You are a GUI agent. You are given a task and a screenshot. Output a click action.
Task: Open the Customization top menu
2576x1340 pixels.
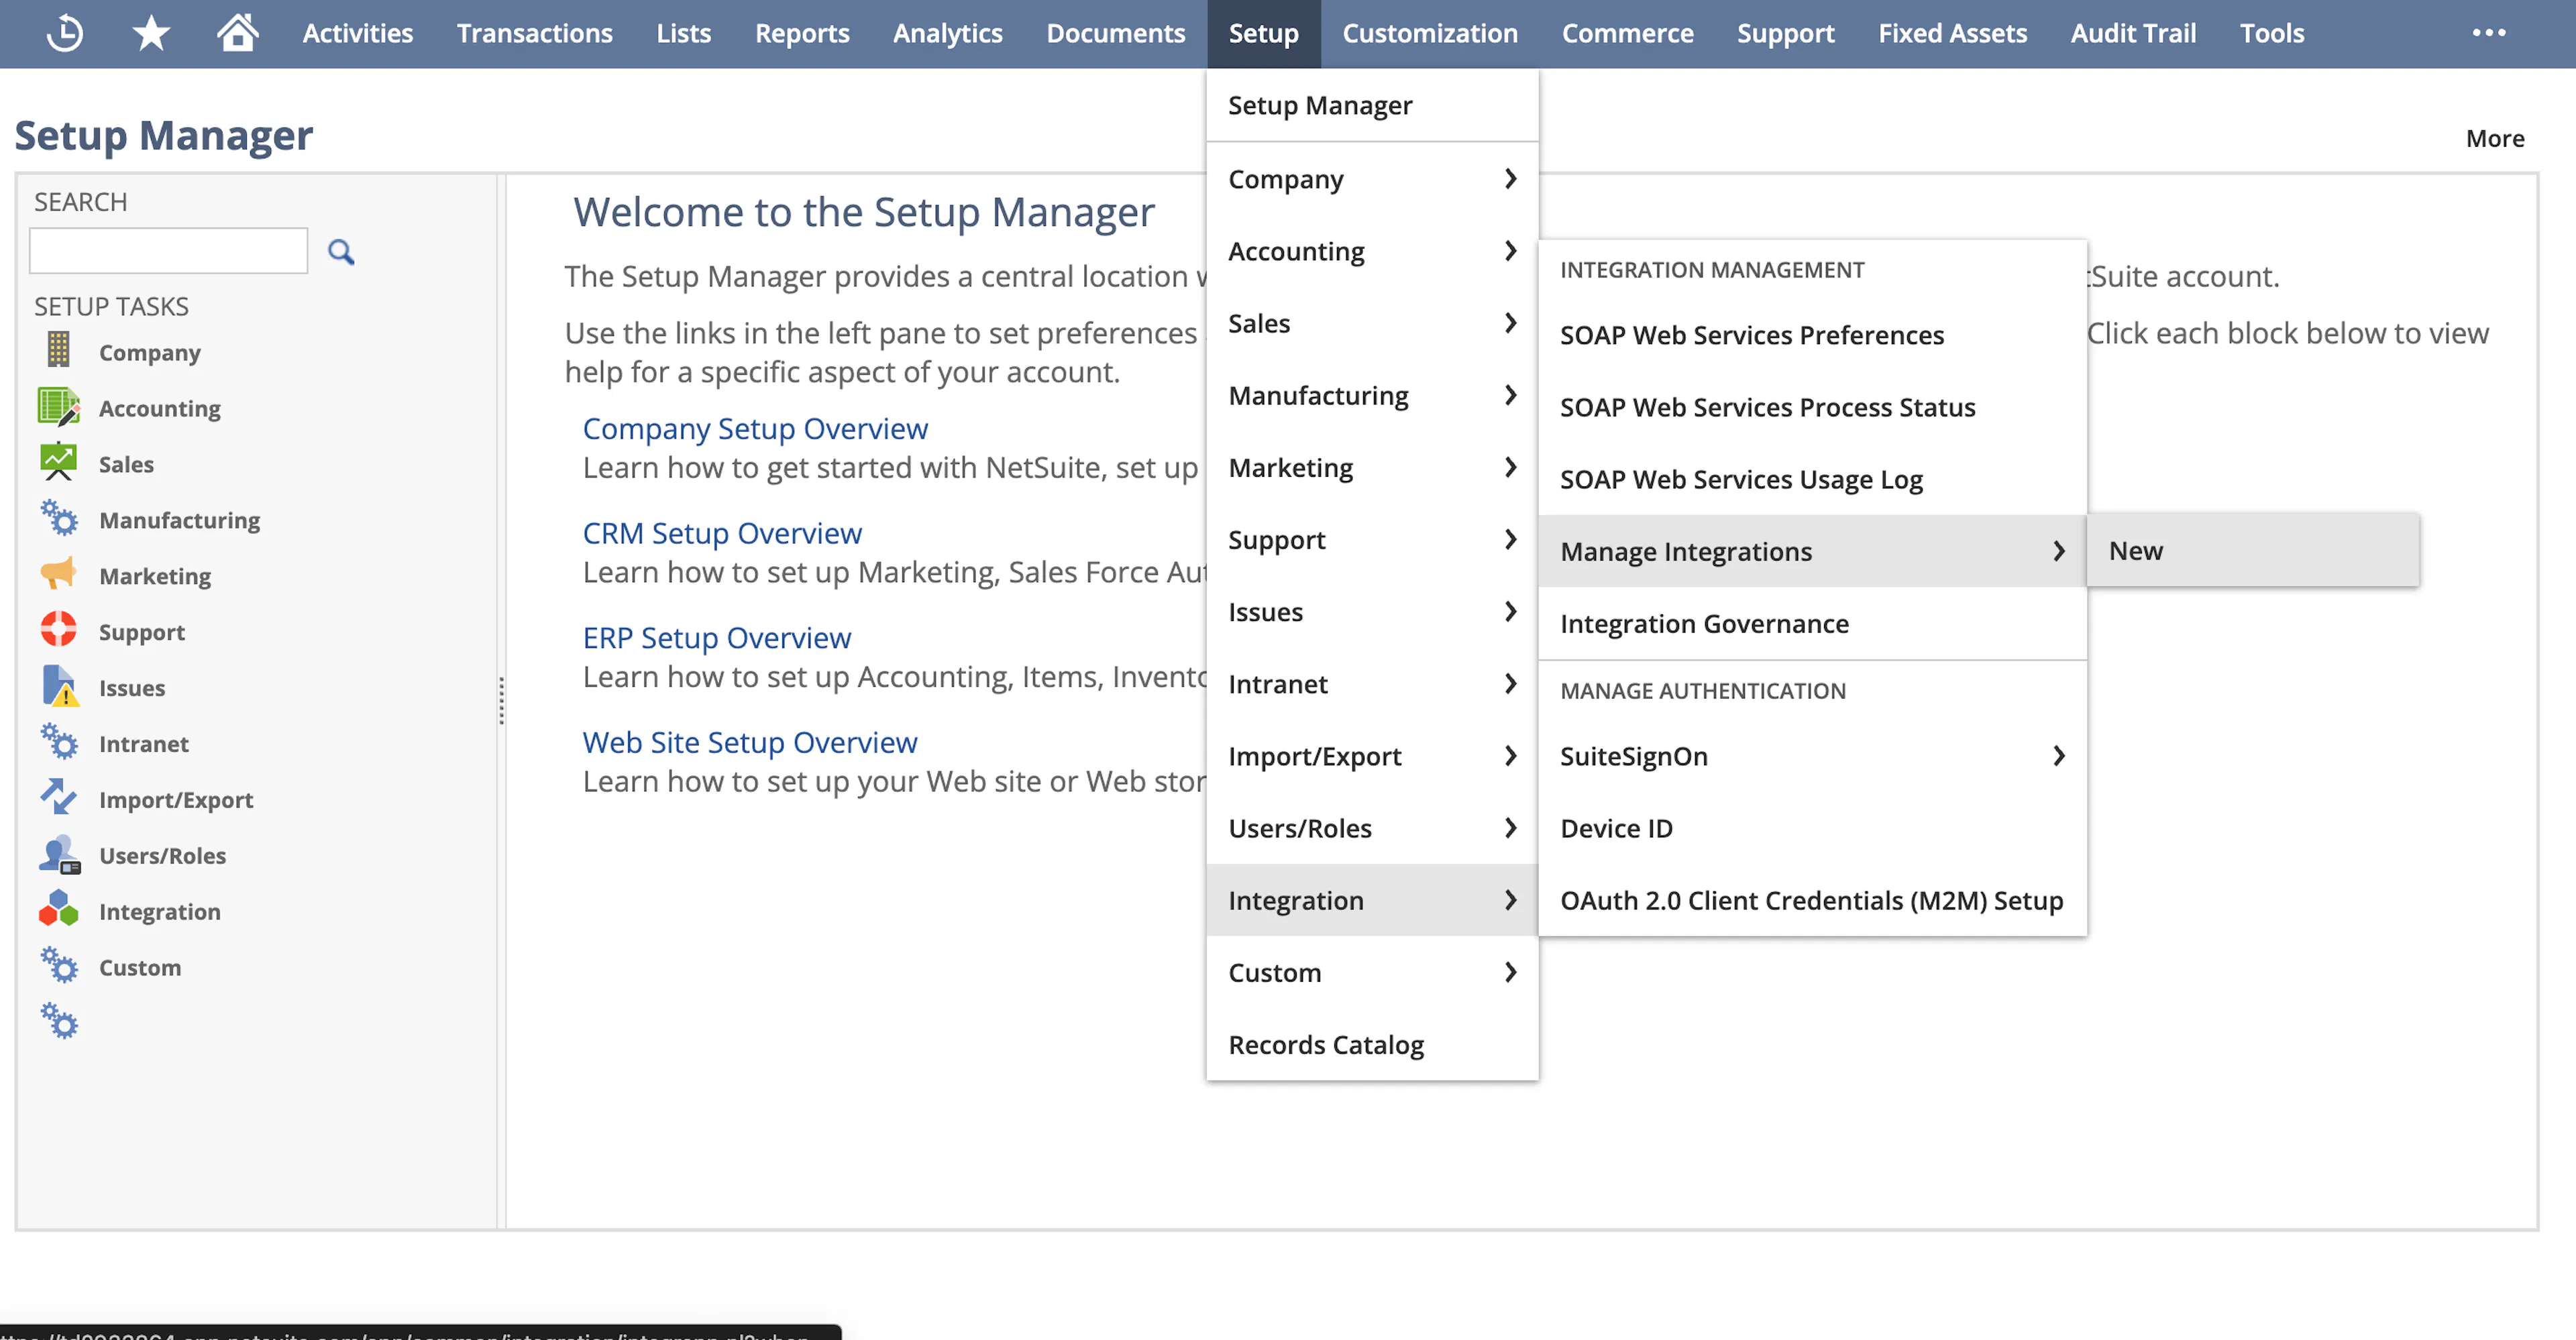tap(1429, 33)
